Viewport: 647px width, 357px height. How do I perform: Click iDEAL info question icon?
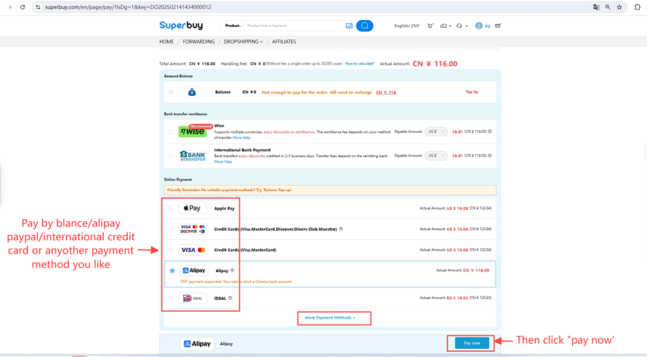pos(230,298)
